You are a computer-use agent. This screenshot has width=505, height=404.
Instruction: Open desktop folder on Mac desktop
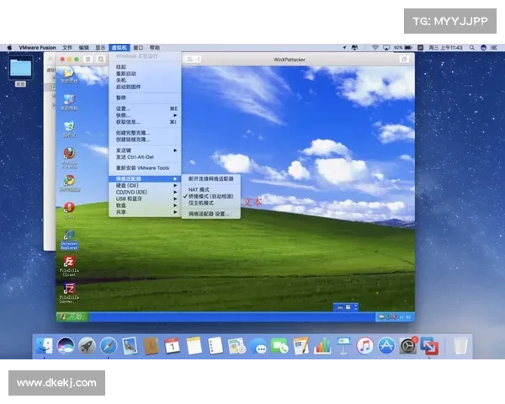pyautogui.click(x=20, y=72)
